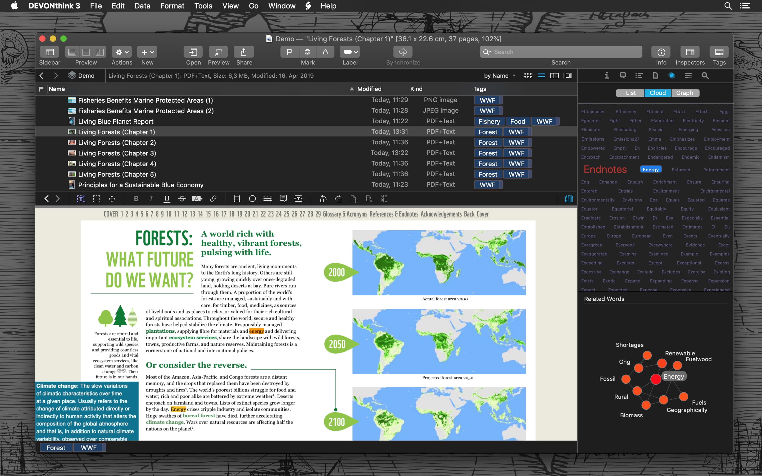
Task: Click the Share toolbar button
Action: (244, 52)
